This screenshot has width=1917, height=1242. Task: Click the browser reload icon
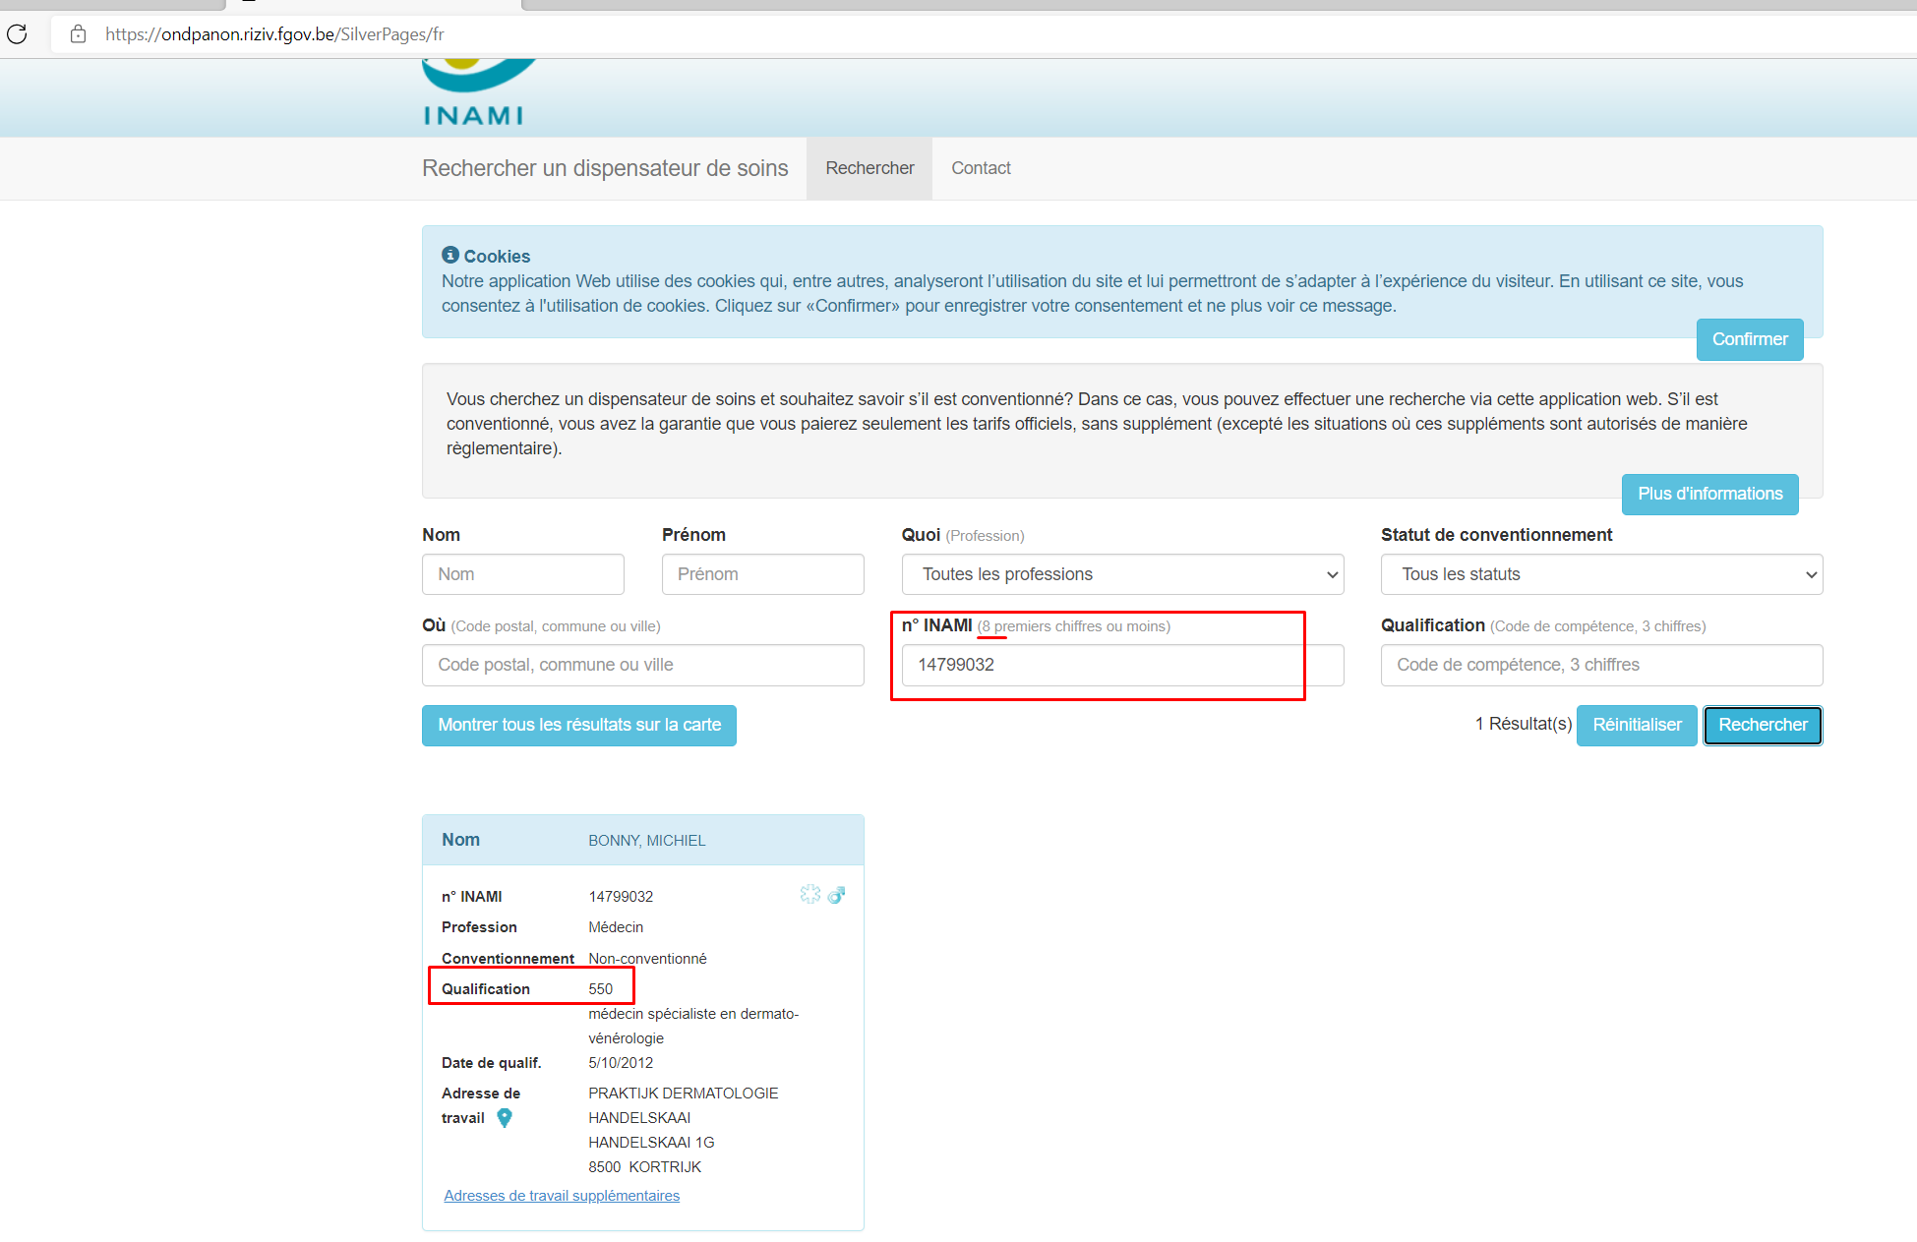pos(17,34)
